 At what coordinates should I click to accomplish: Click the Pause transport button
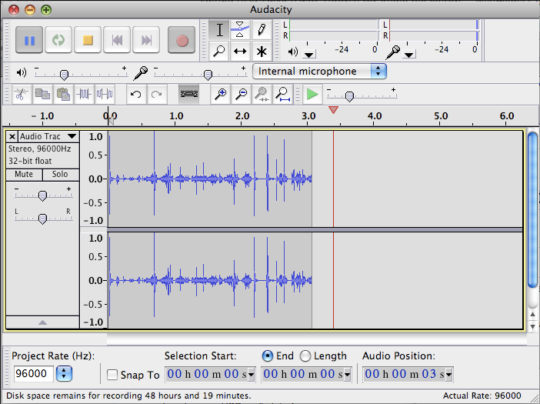click(29, 40)
